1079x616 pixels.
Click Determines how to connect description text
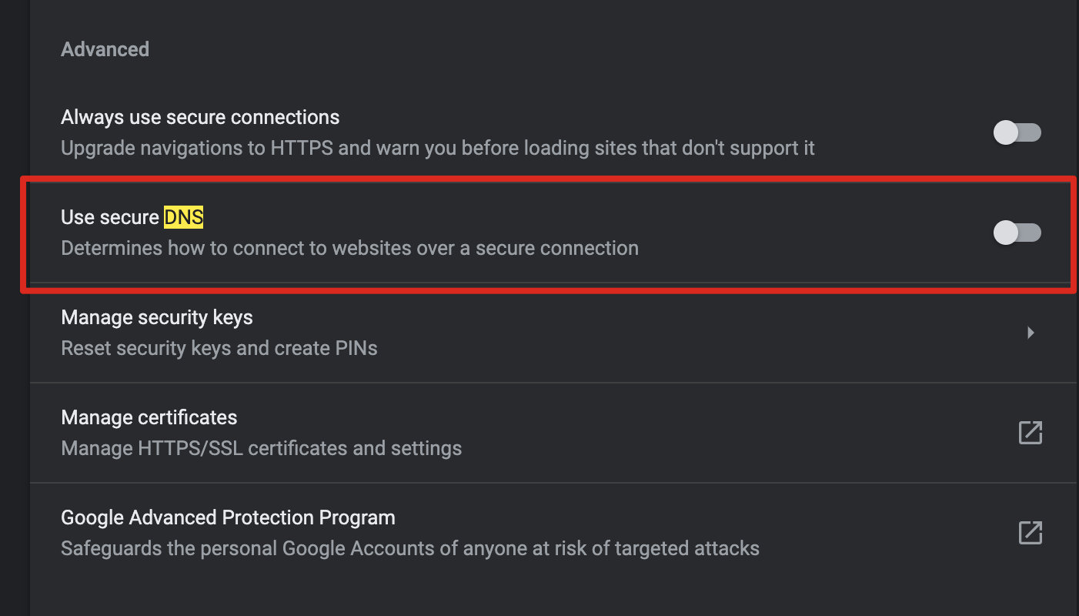(350, 248)
